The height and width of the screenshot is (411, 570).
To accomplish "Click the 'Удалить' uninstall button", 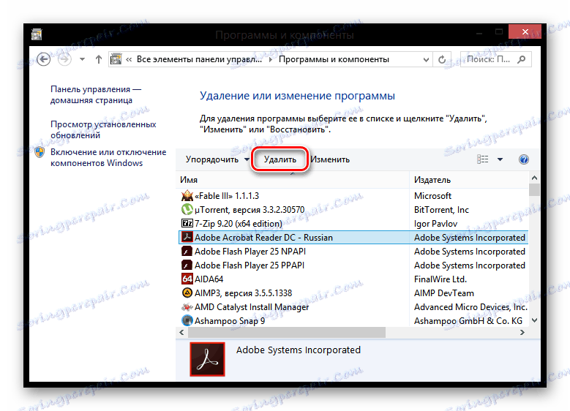I will click(280, 159).
